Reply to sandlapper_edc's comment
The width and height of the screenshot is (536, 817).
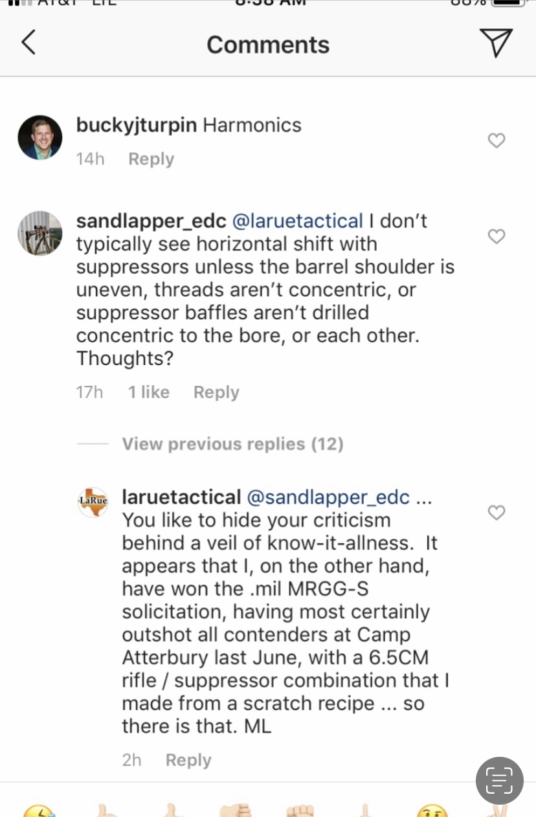(216, 392)
